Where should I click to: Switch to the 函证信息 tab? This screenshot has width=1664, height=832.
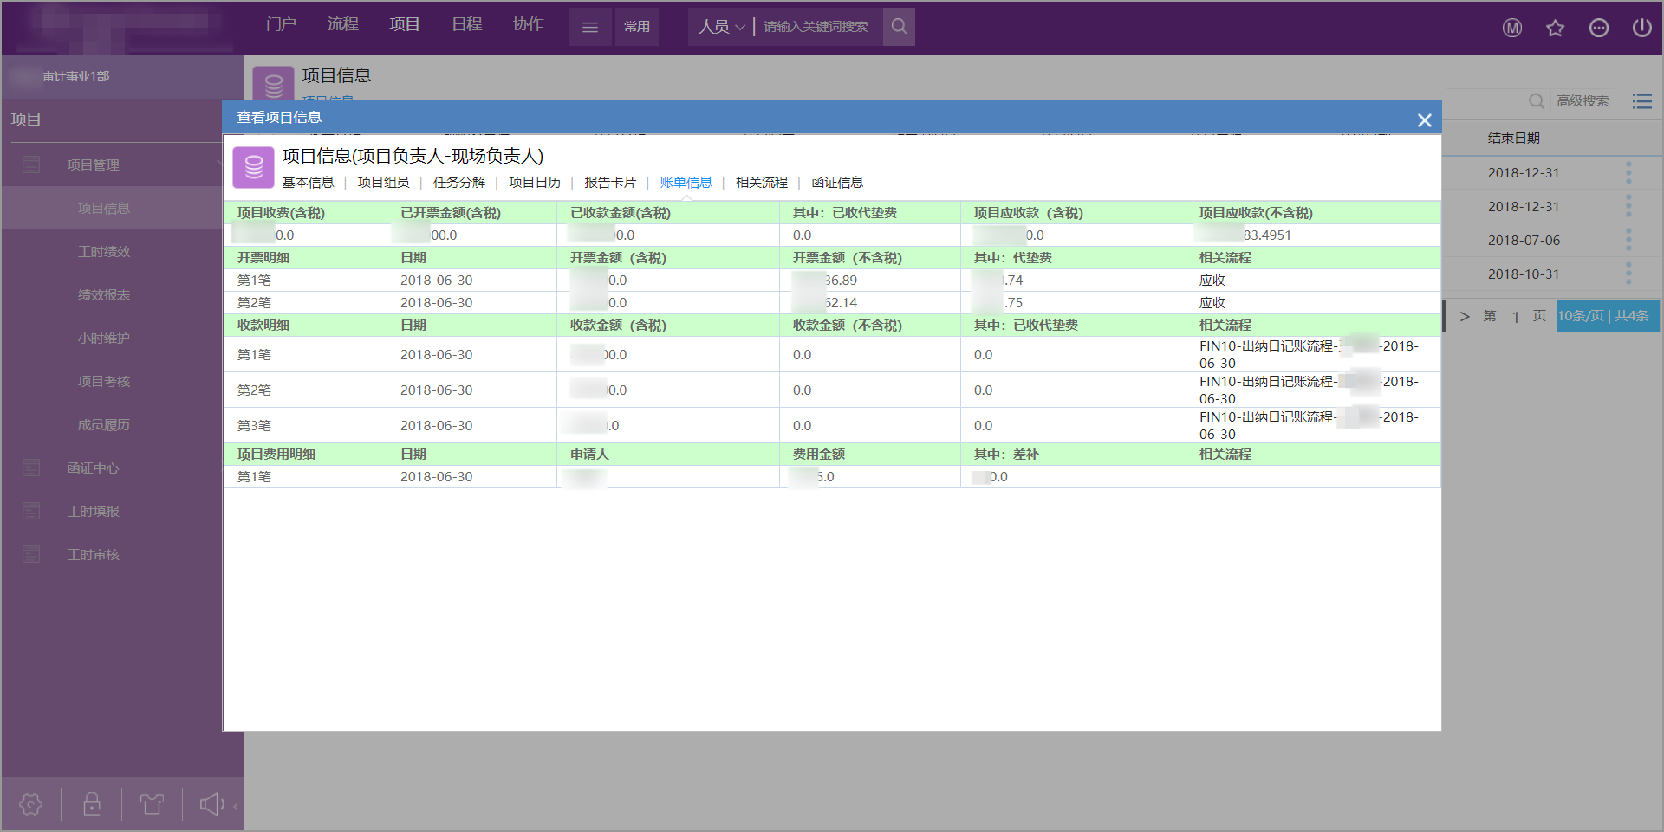point(837,182)
